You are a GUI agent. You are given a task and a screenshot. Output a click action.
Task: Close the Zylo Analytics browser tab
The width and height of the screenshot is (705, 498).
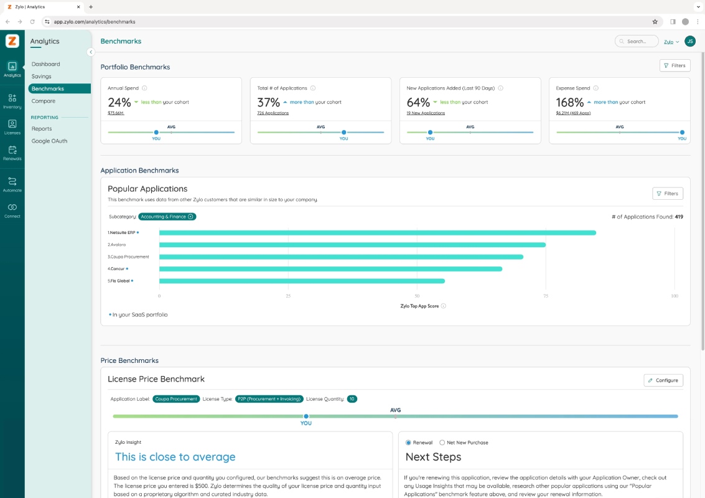[78, 7]
